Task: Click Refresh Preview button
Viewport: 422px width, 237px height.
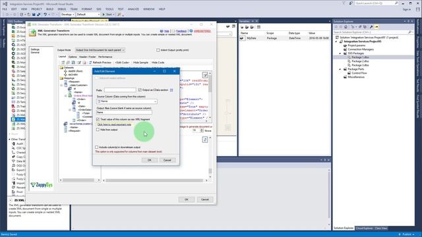Action: 100,63
